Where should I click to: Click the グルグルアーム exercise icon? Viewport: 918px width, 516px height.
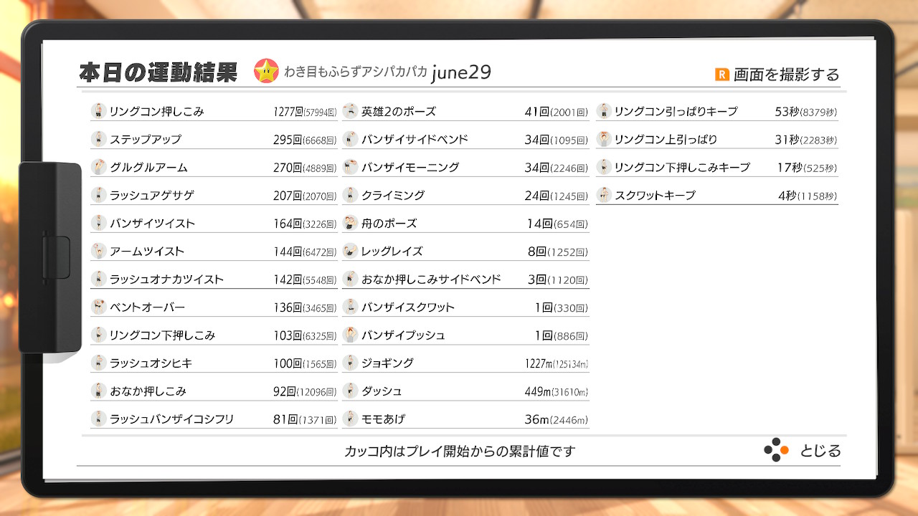coord(99,167)
